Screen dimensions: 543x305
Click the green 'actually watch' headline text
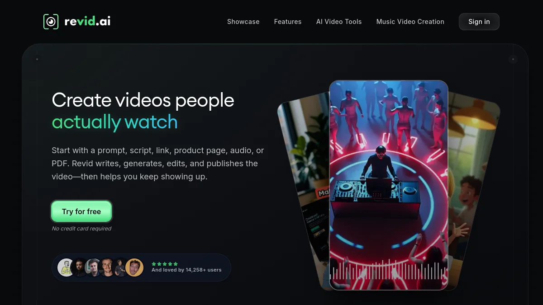114,122
